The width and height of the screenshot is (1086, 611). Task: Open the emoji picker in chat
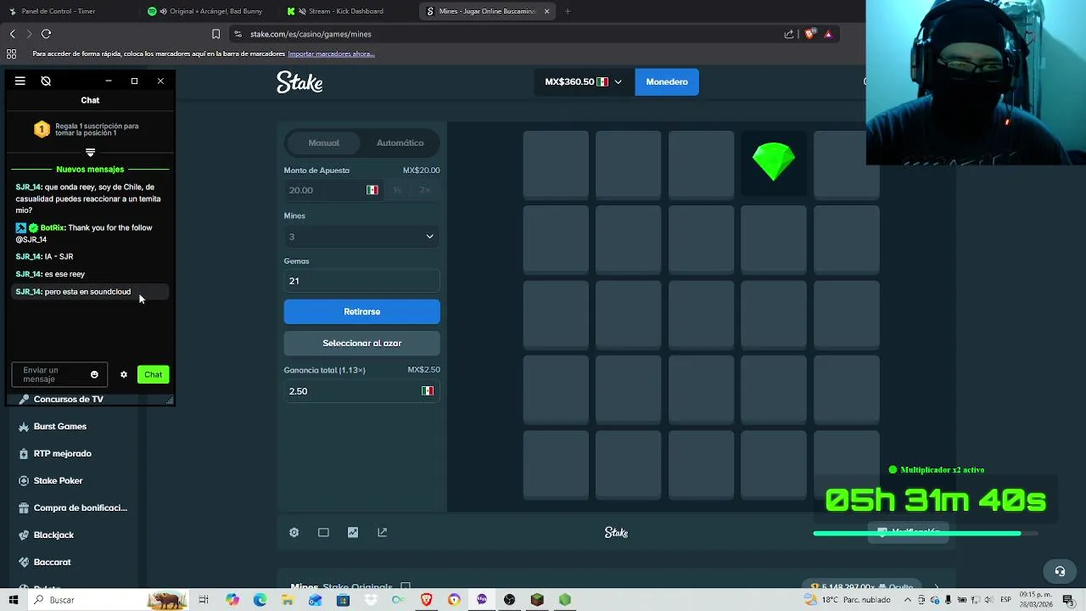pos(94,374)
